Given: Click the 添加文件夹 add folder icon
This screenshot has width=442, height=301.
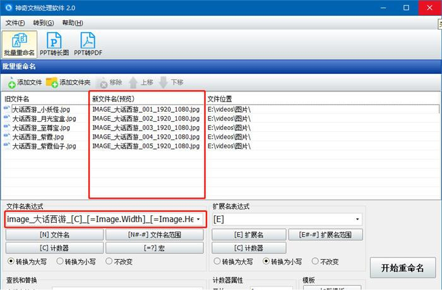Looking at the screenshot, I should (x=52, y=83).
